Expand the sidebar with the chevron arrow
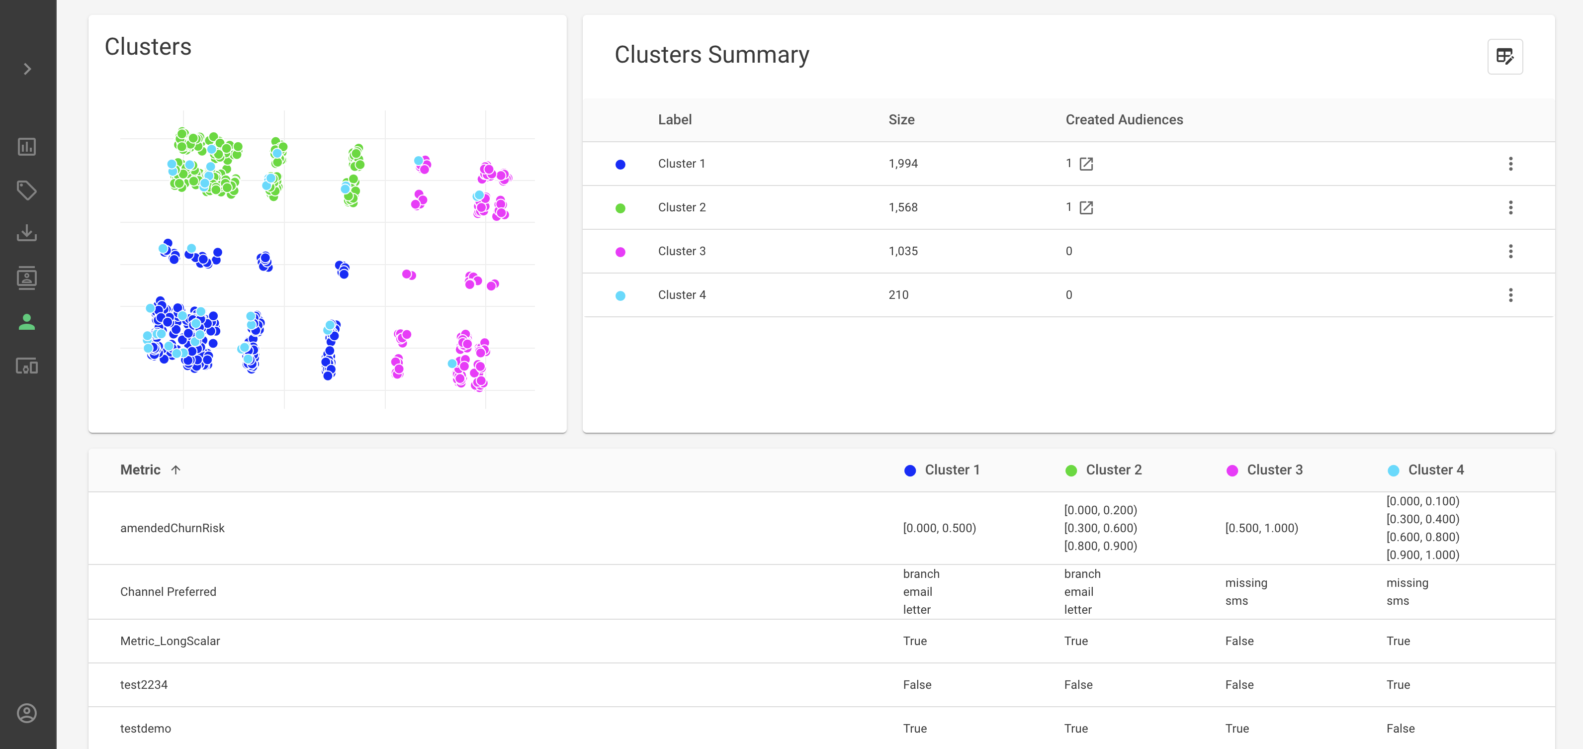This screenshot has height=749, width=1583. [x=27, y=69]
